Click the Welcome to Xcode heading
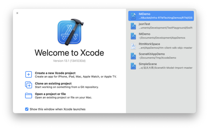The height and width of the screenshot is (130, 209). (69, 53)
